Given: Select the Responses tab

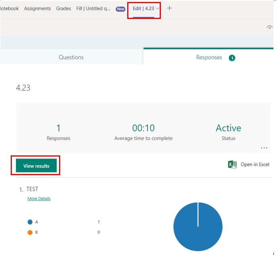Looking at the screenshot, I should pyautogui.click(x=208, y=57).
